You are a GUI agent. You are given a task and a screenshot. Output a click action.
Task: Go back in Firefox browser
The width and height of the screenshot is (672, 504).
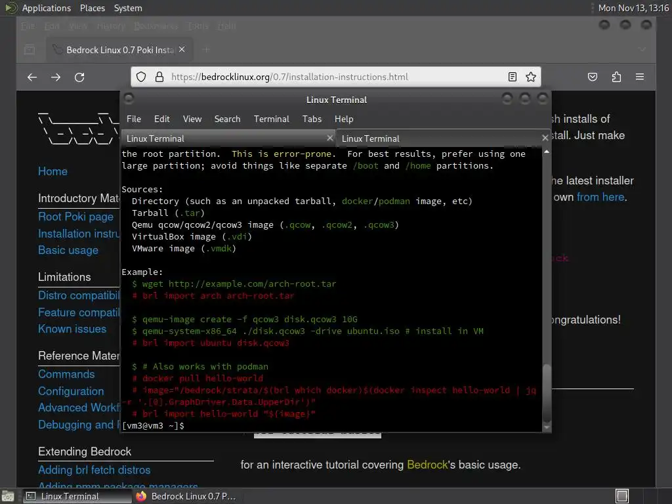click(x=32, y=77)
